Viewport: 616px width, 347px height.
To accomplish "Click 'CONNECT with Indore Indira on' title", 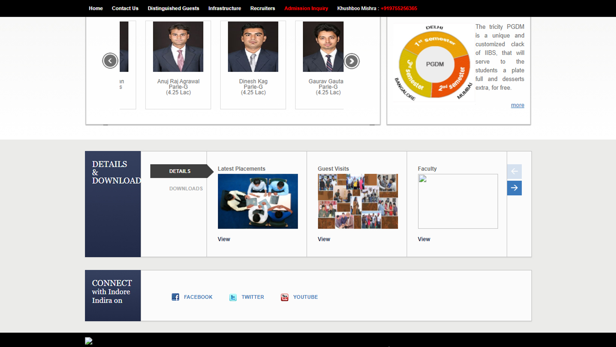I will coord(112,291).
